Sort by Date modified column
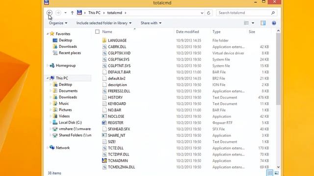314x176 pixels. coord(187,32)
